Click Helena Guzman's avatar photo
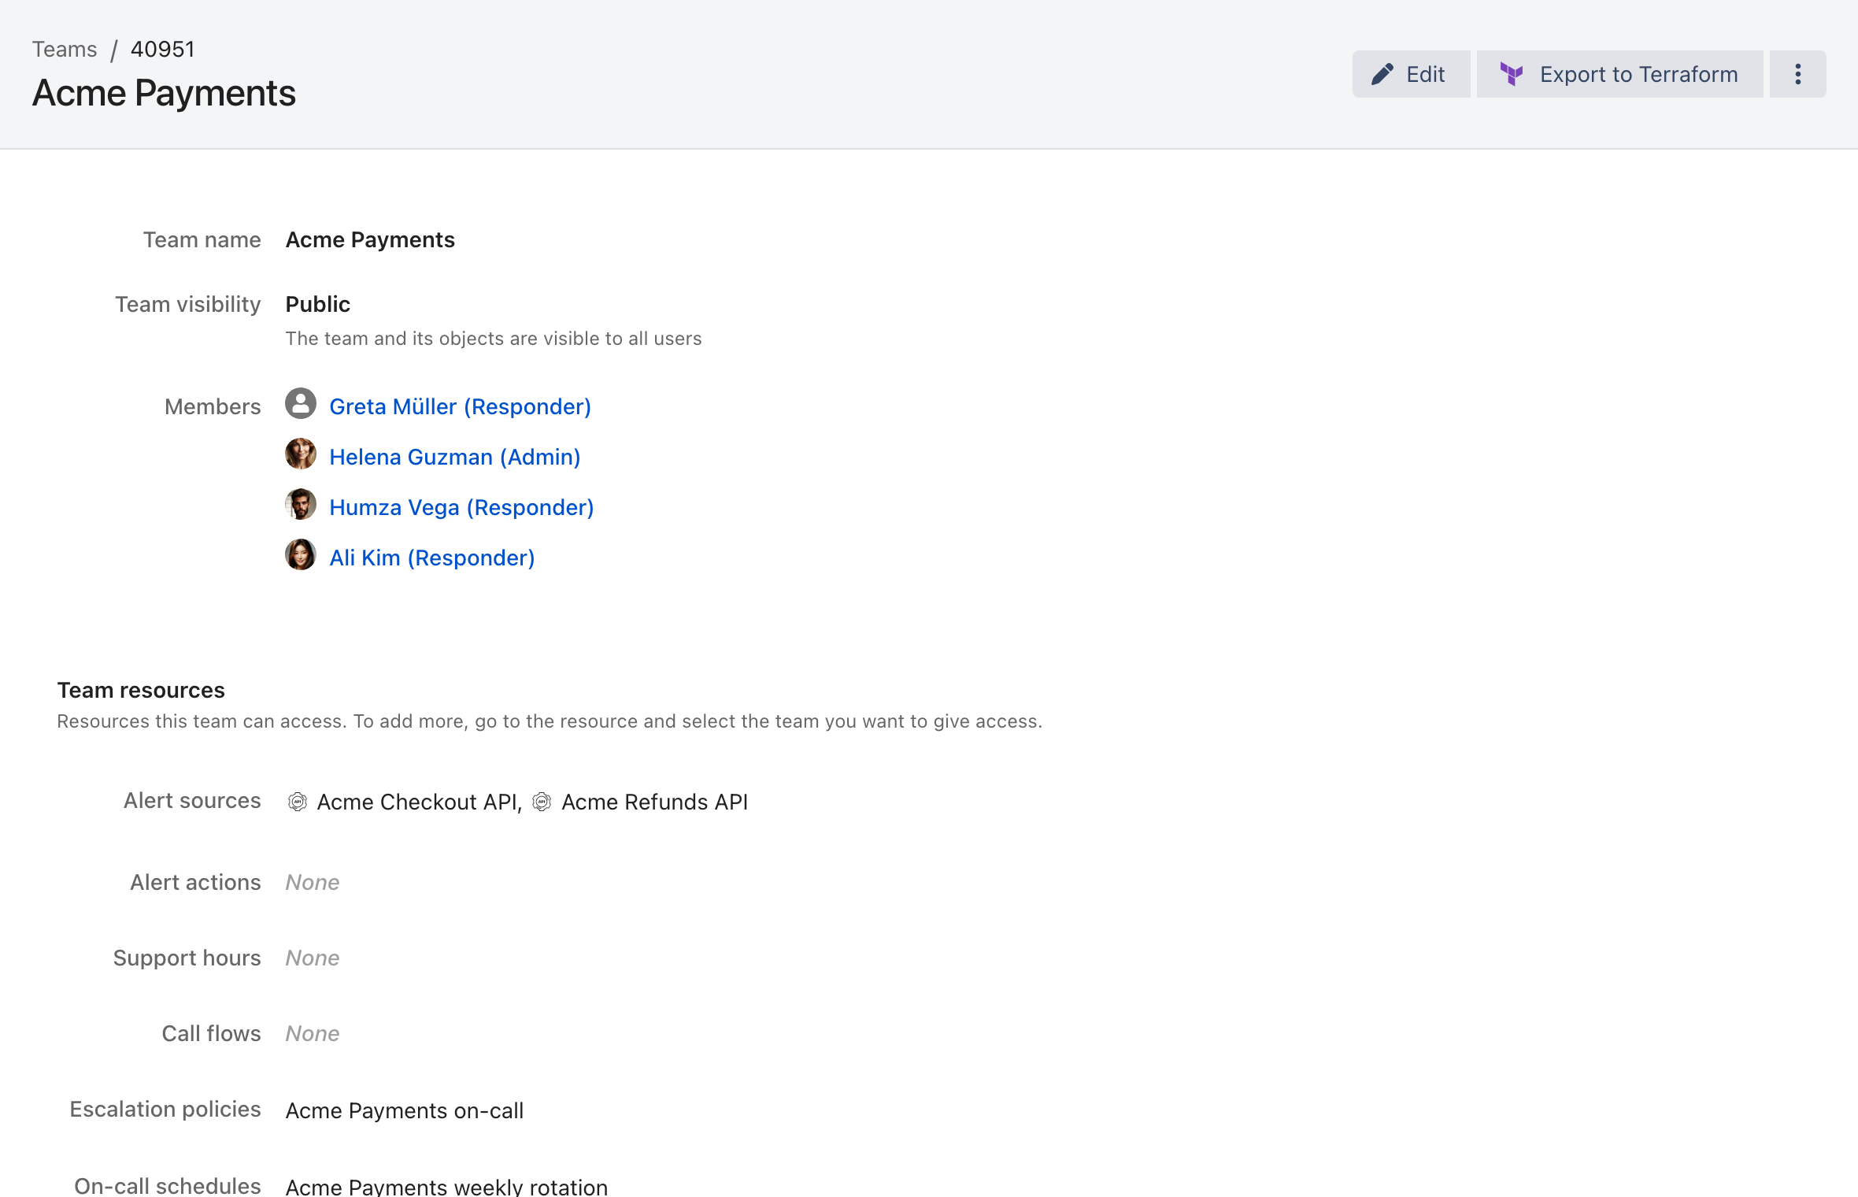1858x1197 pixels. click(x=301, y=454)
